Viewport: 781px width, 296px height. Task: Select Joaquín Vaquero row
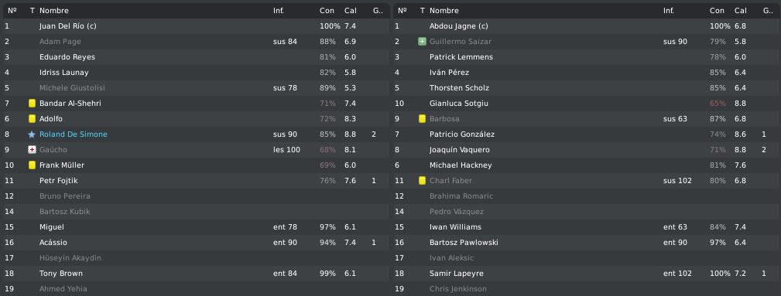pos(586,150)
